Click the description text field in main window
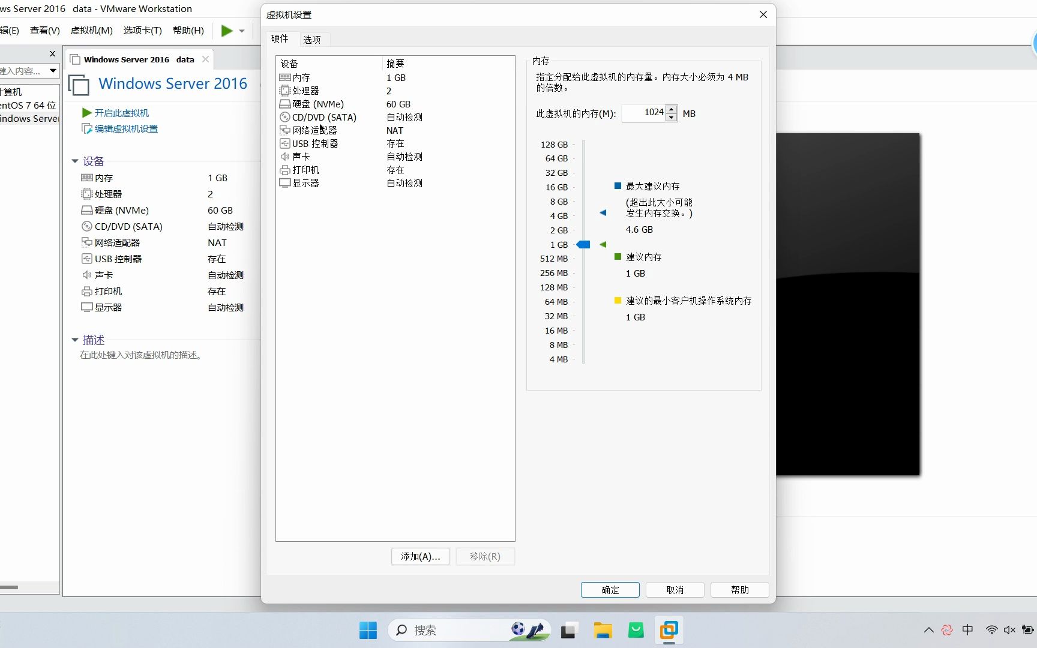This screenshot has width=1037, height=648. [142, 355]
